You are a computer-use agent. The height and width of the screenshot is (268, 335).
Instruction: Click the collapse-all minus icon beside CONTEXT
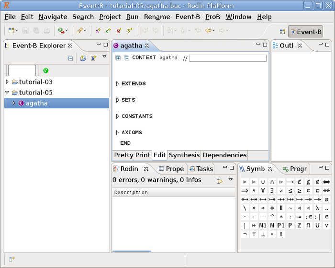127,58
